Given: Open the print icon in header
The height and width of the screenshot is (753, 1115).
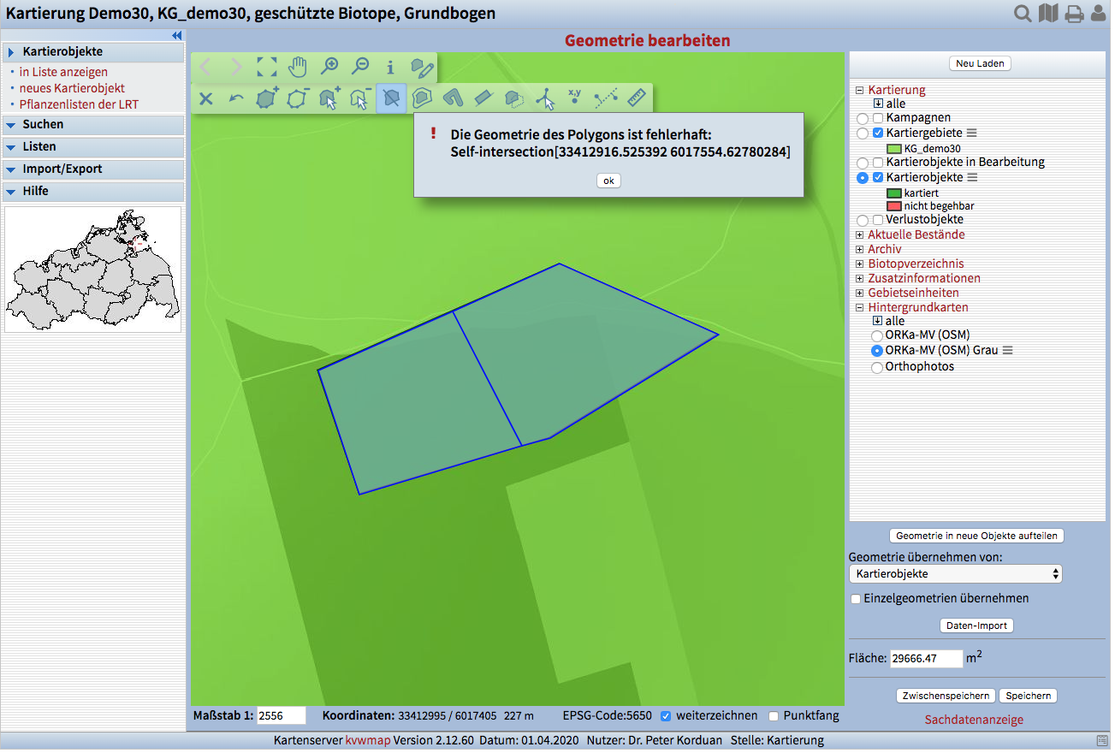Looking at the screenshot, I should coord(1073,14).
